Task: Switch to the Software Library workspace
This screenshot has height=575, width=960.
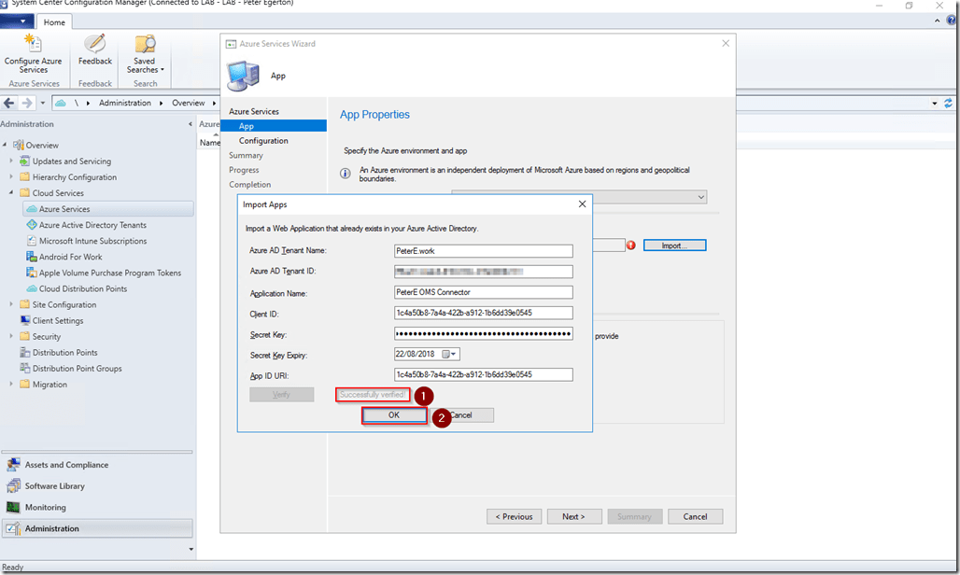Action: (x=54, y=486)
